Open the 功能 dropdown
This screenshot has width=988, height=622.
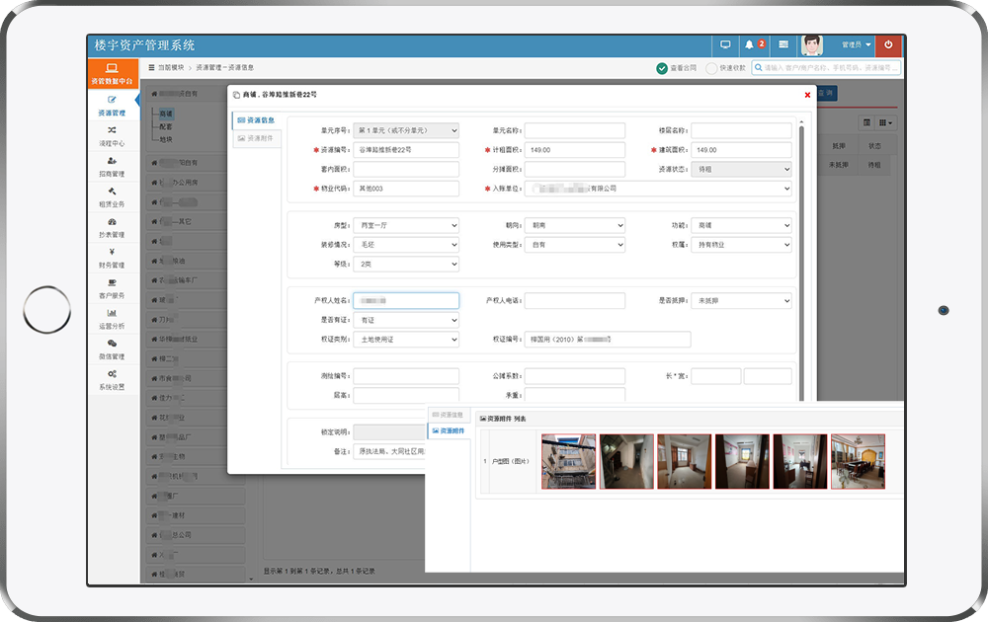point(741,225)
